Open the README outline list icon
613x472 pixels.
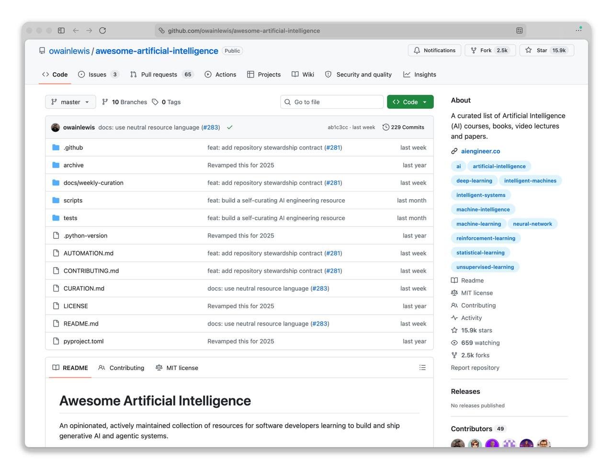422,368
